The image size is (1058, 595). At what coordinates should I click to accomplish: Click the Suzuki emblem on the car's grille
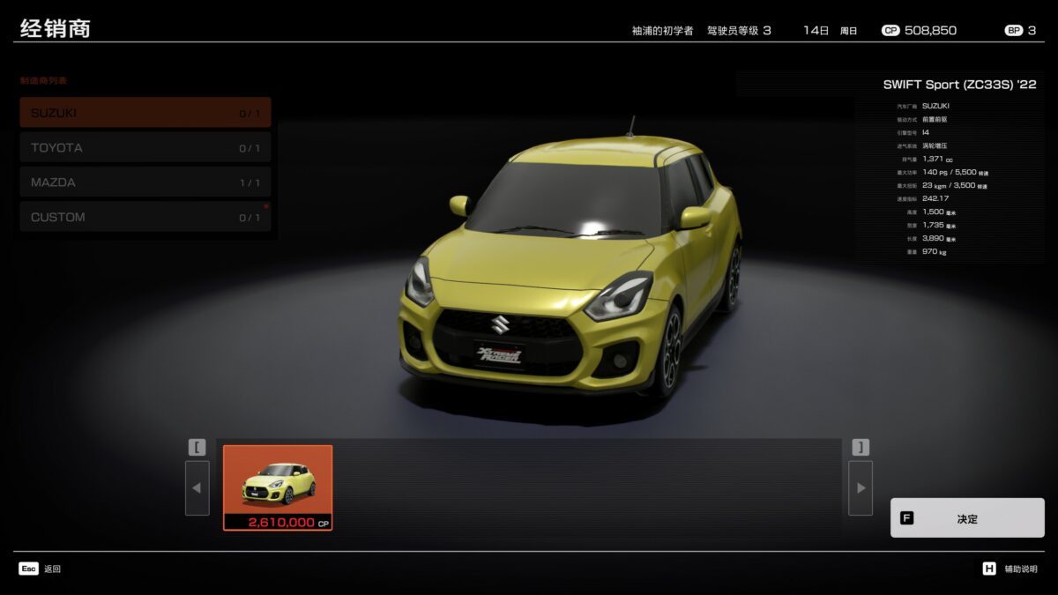pyautogui.click(x=500, y=324)
